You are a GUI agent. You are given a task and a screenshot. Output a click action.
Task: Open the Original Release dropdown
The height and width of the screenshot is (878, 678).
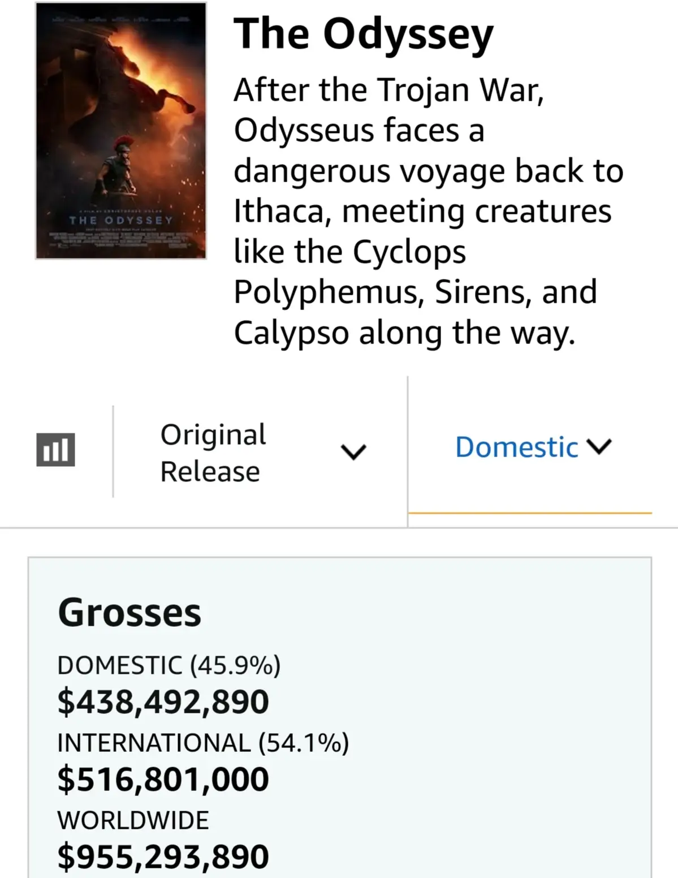261,453
